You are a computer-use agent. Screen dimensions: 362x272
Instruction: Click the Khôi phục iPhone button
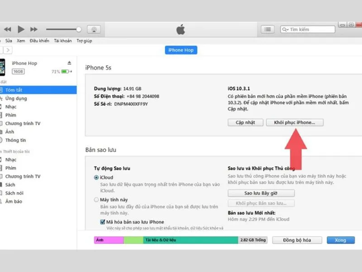295,122
